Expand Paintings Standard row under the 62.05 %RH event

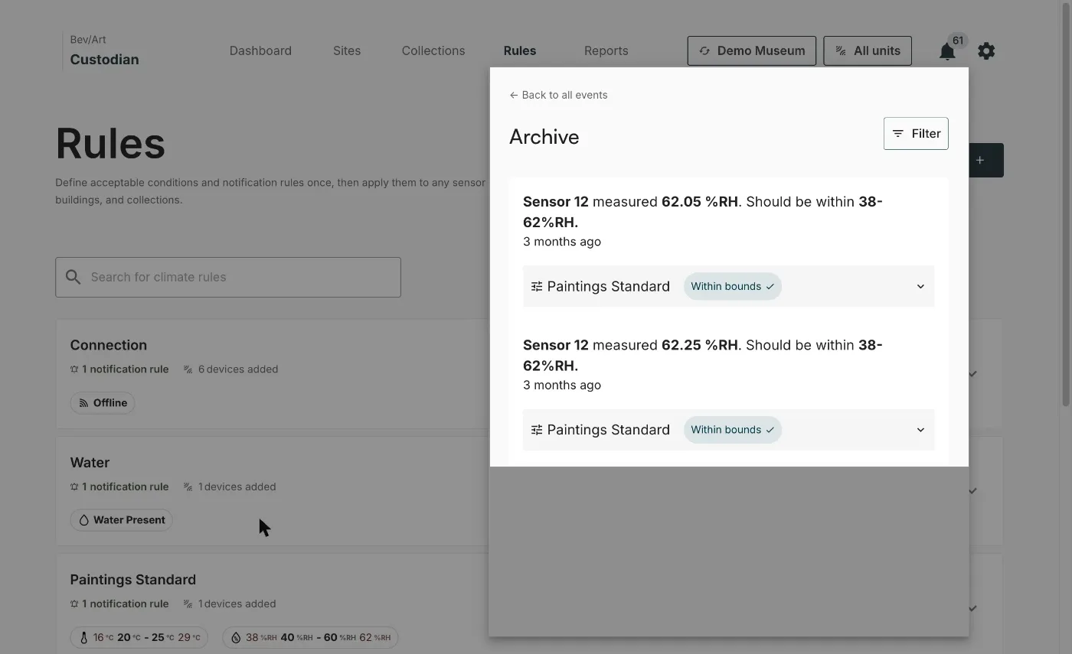tap(728, 286)
